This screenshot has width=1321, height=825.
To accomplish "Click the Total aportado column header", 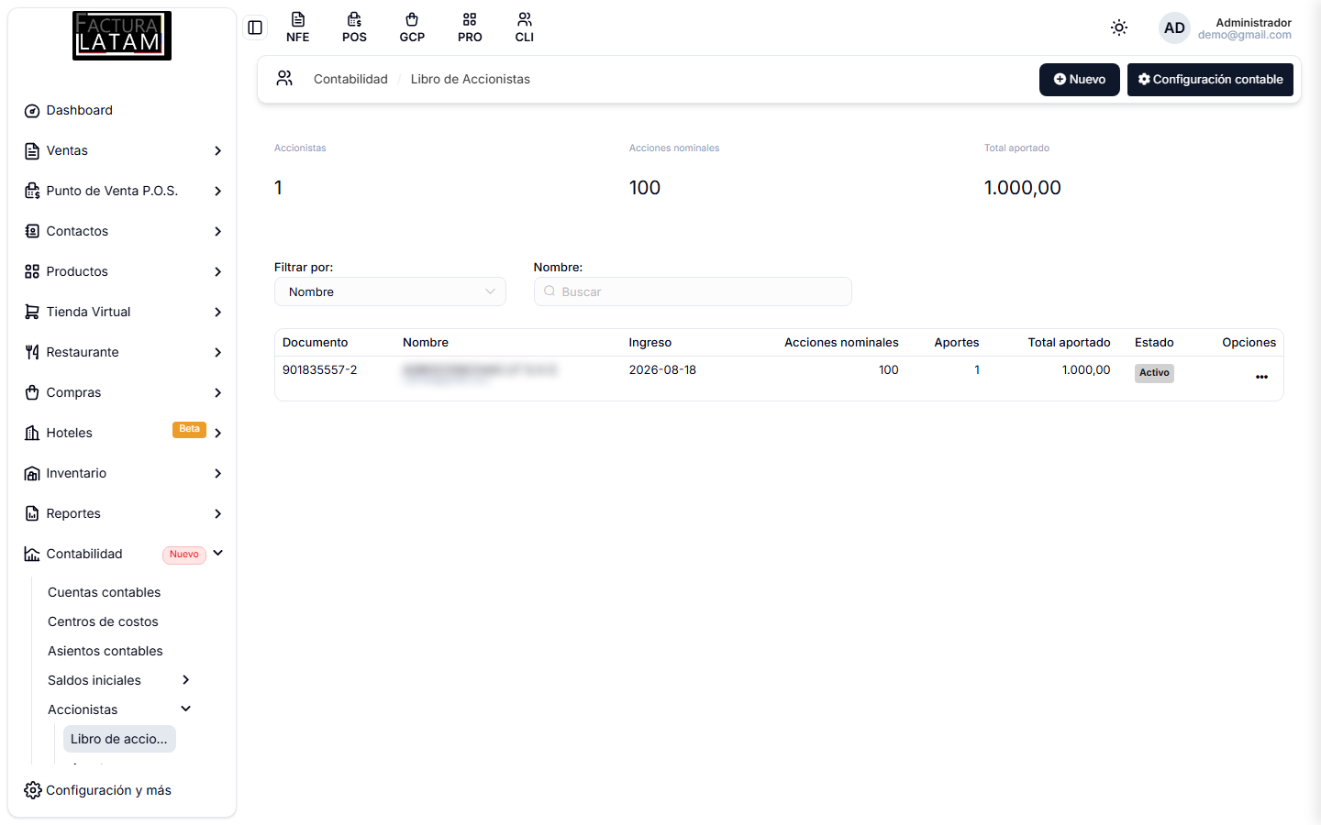I will point(1069,343).
